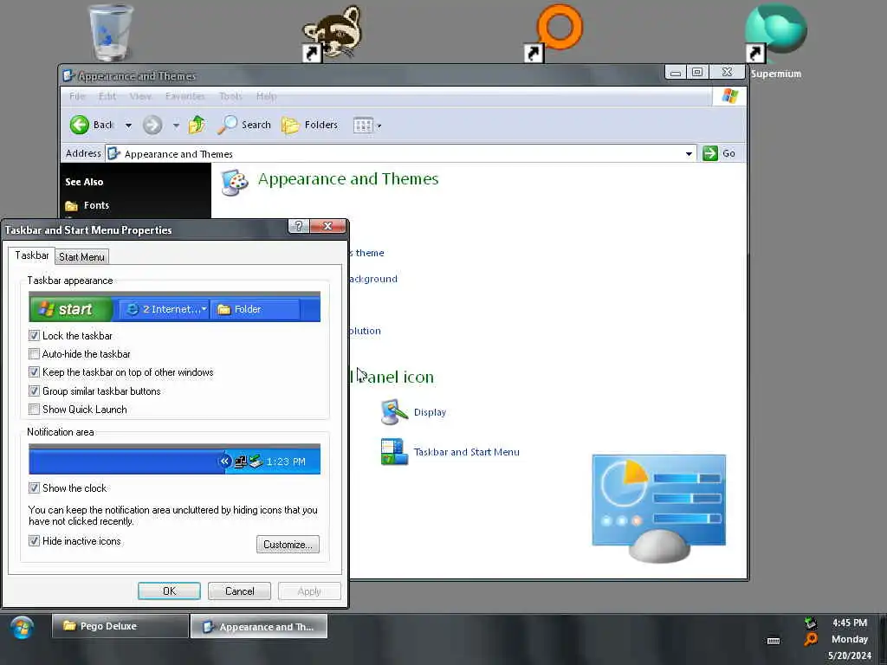The image size is (887, 665).
Task: Click the taskbar appearance preview image
Action: [x=174, y=307]
